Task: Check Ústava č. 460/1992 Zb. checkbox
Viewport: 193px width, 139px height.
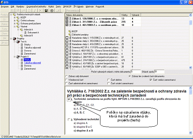Action: click(67, 51)
